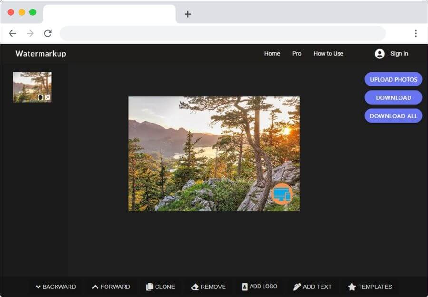428x297 pixels.
Task: Click the Forward chevron icon
Action: tap(95, 287)
